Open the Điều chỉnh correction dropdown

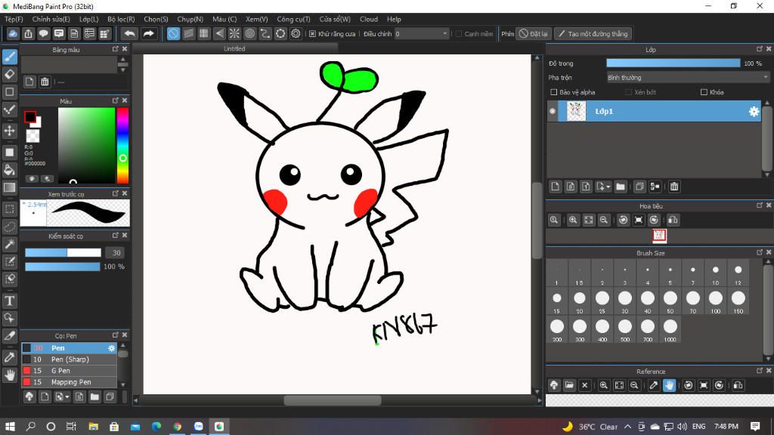422,33
